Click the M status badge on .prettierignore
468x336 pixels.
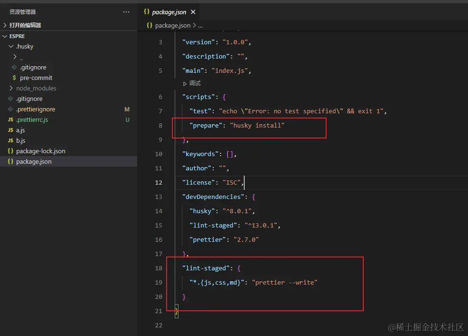pyautogui.click(x=127, y=109)
